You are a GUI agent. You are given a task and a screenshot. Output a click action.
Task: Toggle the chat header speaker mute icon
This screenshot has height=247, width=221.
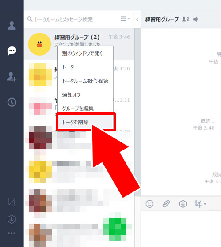(x=195, y=19)
